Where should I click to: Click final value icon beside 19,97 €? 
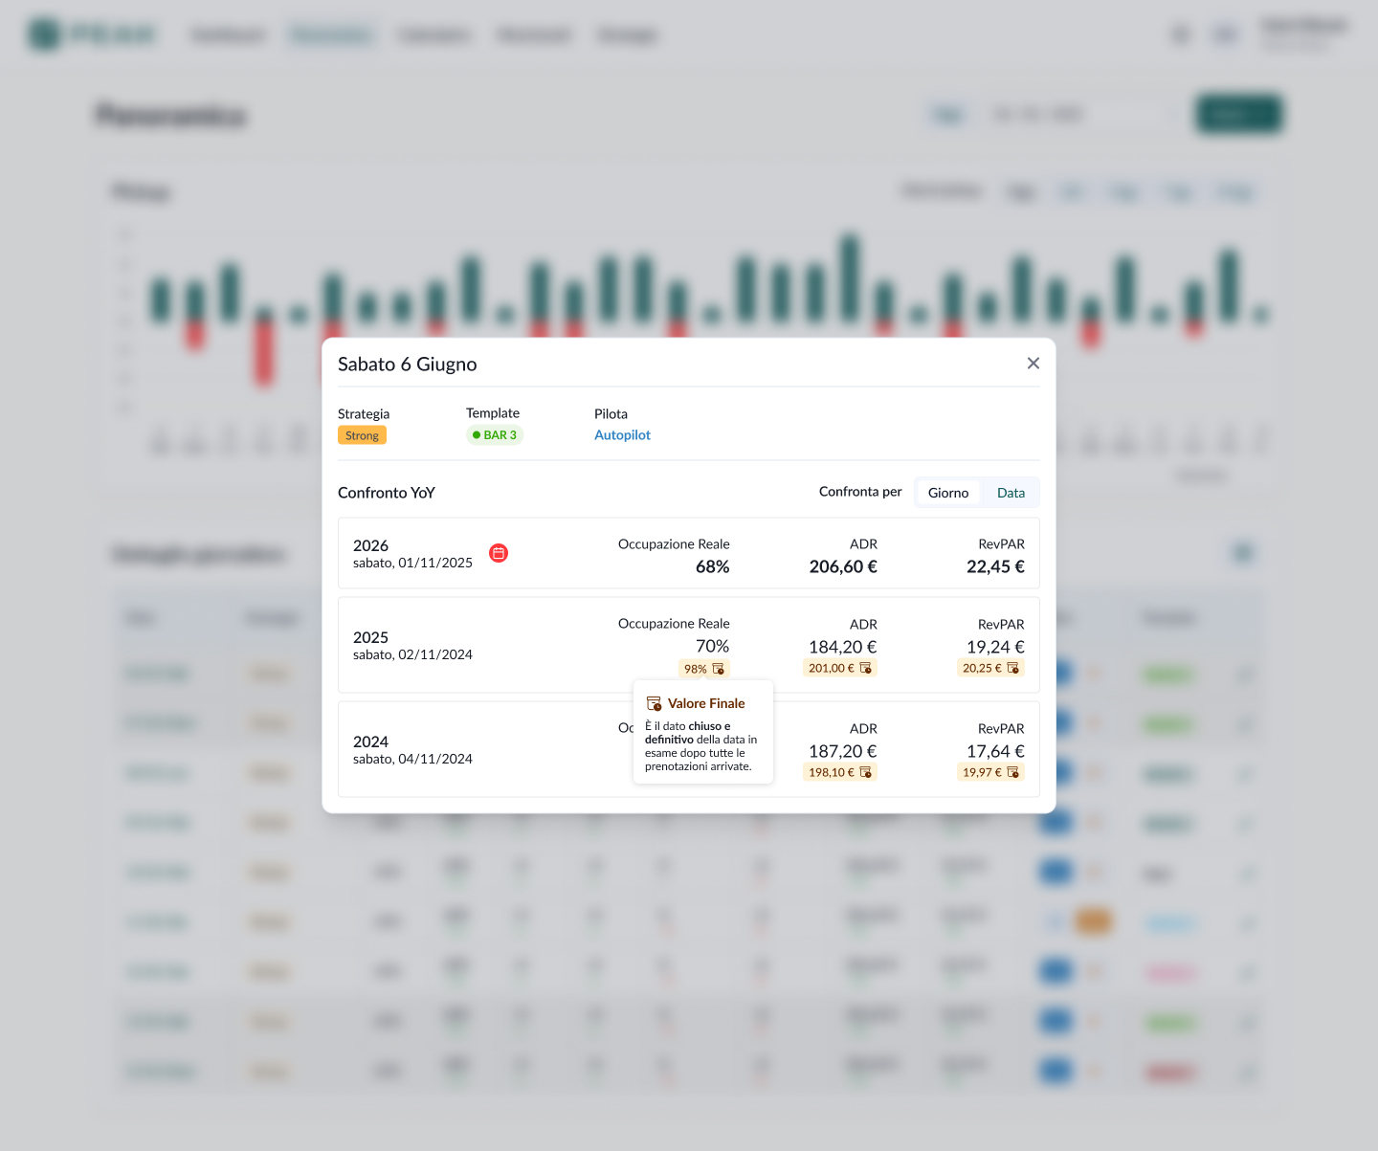coord(1013,772)
